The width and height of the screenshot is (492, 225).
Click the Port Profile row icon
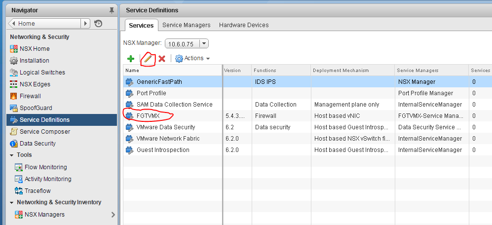coord(130,93)
